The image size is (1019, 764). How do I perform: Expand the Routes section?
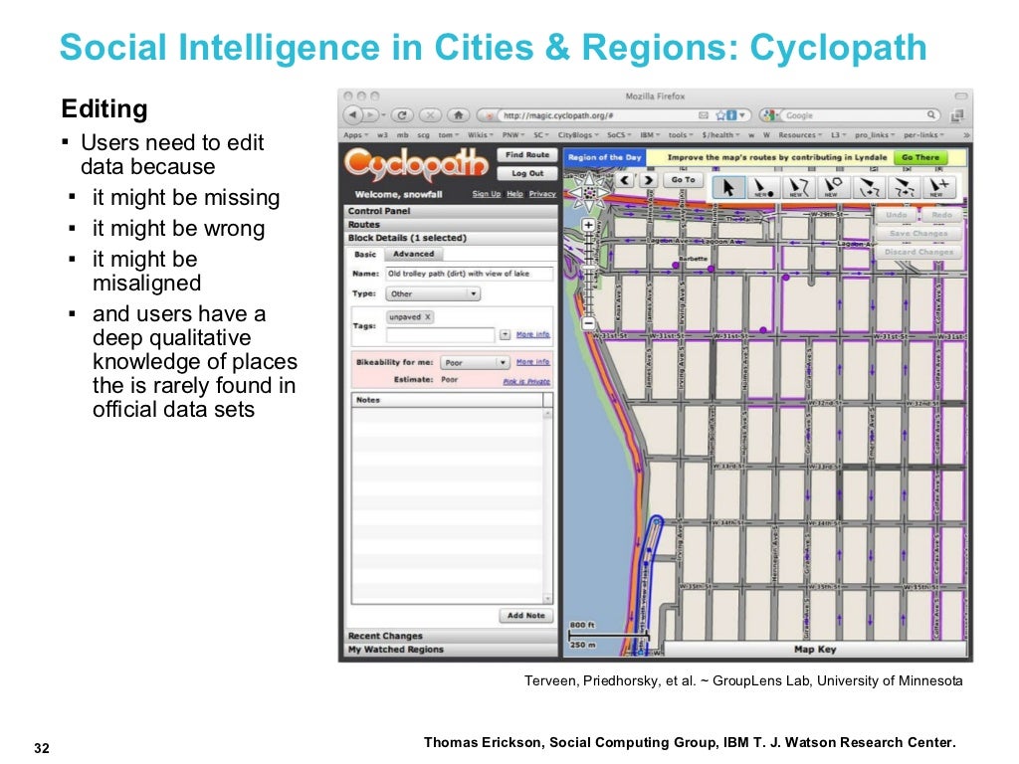[450, 225]
